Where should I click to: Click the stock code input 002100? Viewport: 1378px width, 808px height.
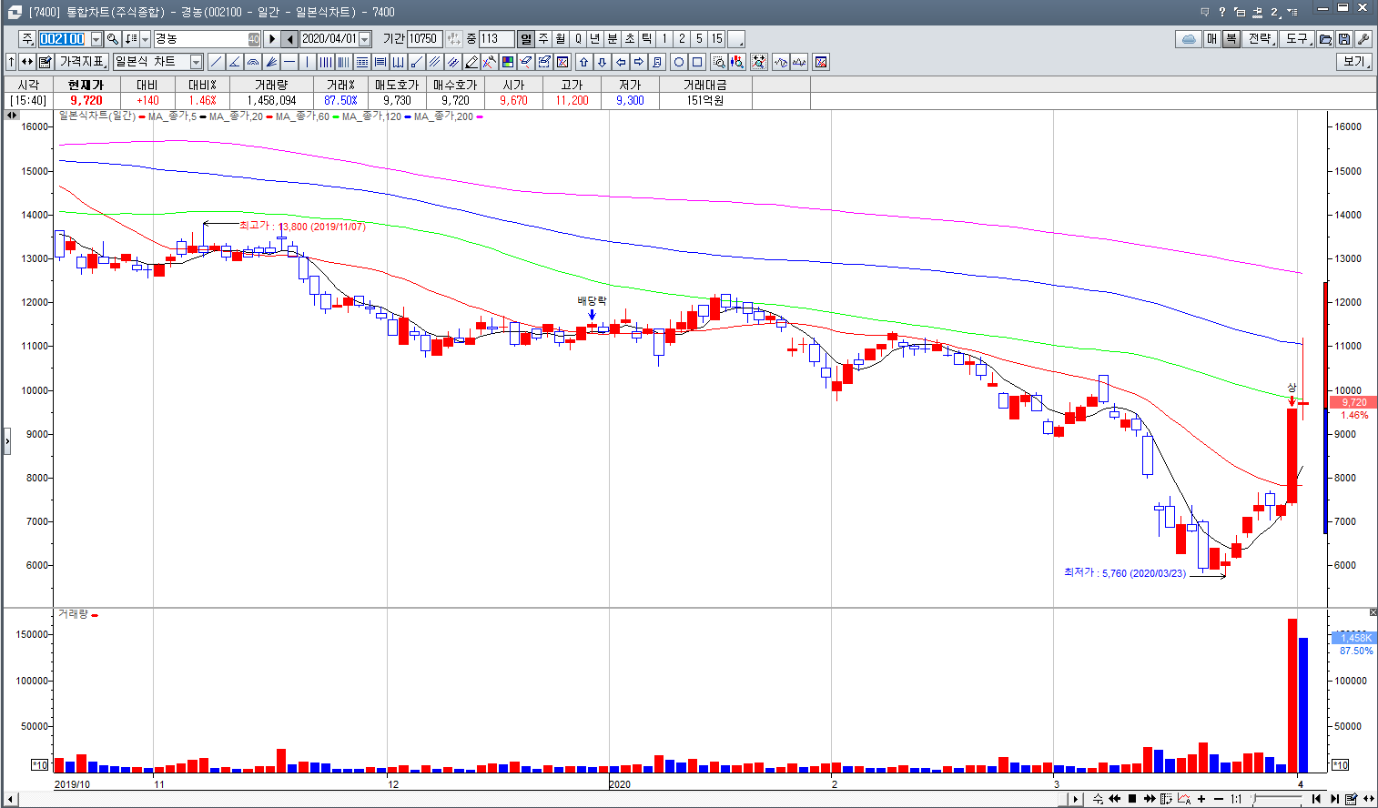[63, 39]
